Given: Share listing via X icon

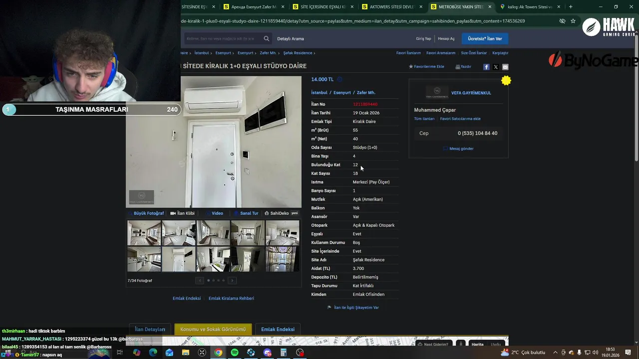Looking at the screenshot, I should point(496,67).
